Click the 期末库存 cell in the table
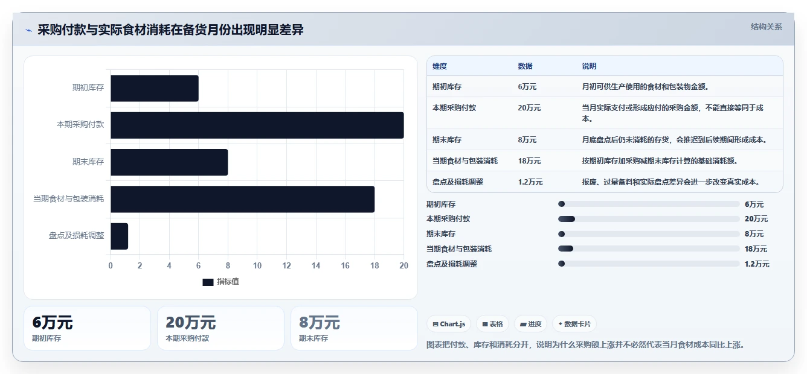The height and width of the screenshot is (374, 807). 447,140
